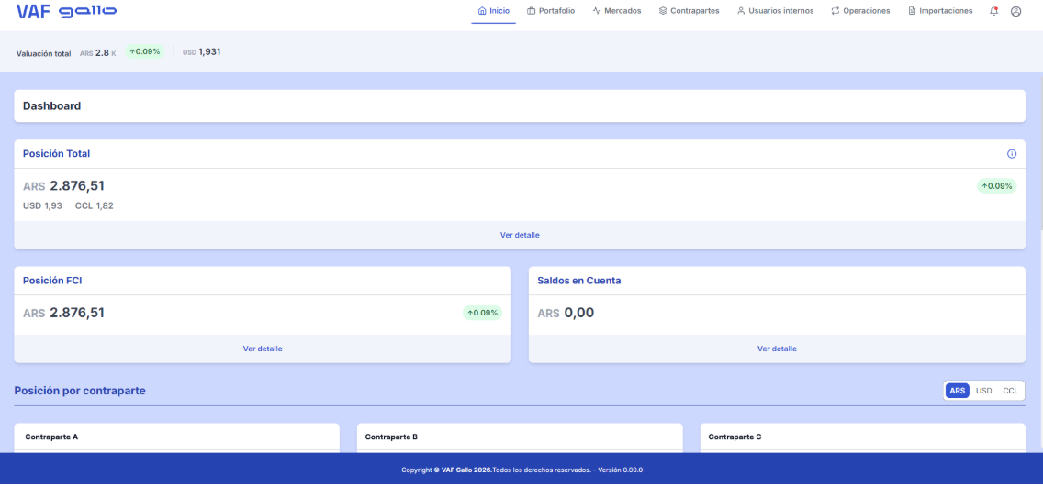Navigate to Contrapartes
1043x487 pixels.
point(690,11)
